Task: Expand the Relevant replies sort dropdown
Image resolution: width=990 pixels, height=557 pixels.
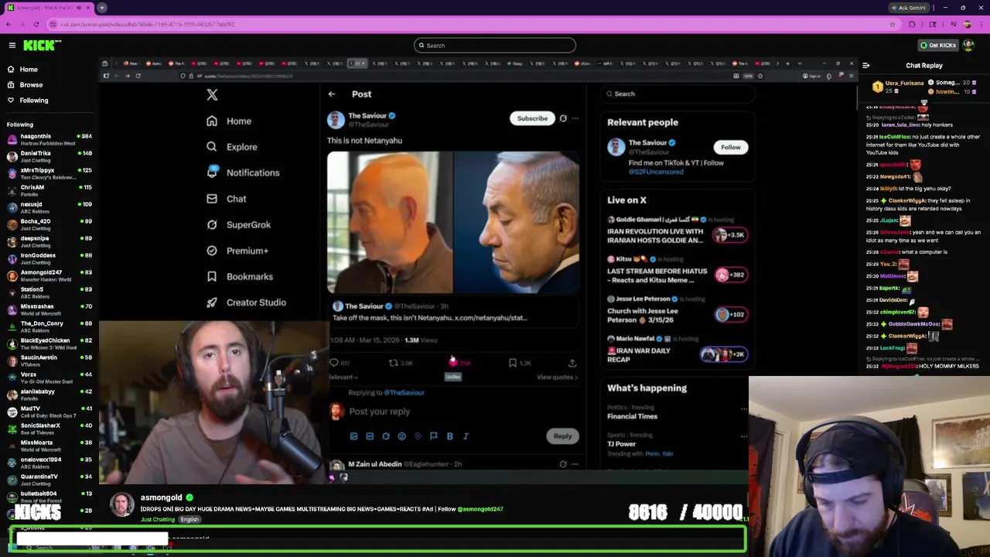Action: tap(343, 378)
